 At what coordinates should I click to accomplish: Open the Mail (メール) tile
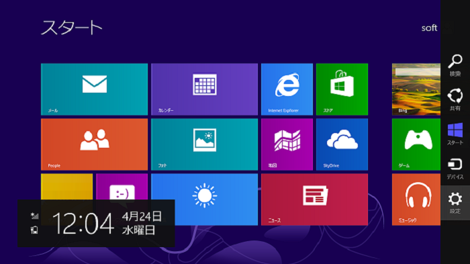[94, 89]
